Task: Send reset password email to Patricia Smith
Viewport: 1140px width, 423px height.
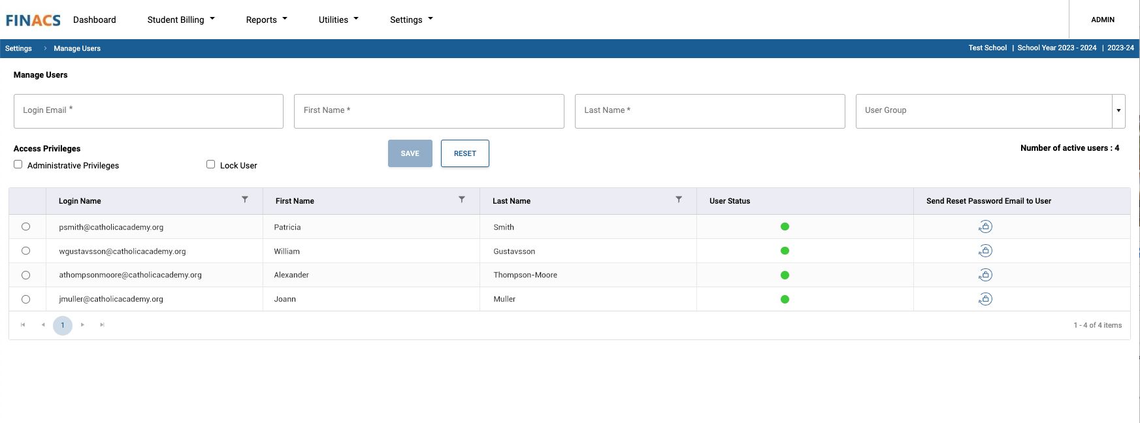Action: 985,227
